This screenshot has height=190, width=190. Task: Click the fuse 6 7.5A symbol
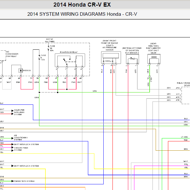tap(39, 57)
